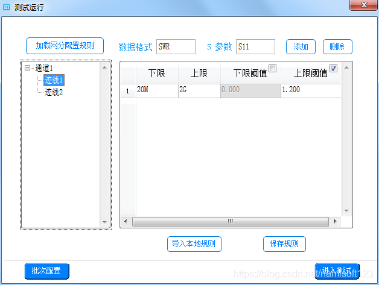The image size is (379, 285).
Task: Click the 数据格式 SWR input field
Action: 176,46
